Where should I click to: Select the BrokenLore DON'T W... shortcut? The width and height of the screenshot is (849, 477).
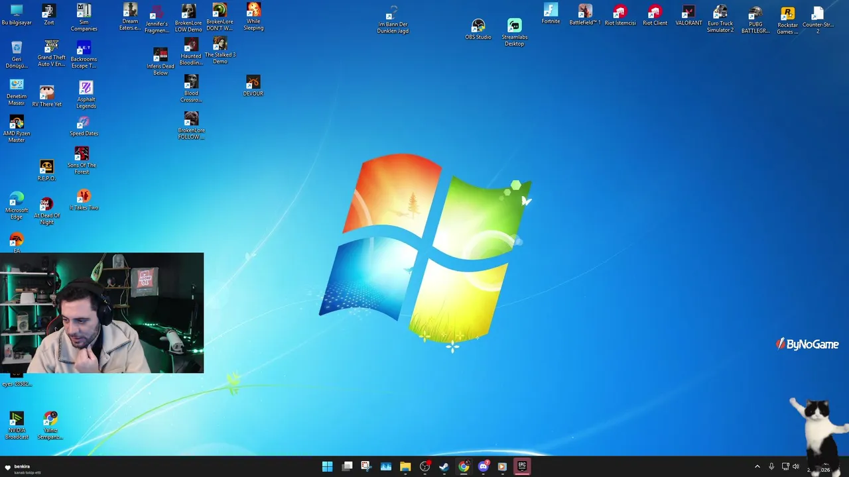pos(220,17)
